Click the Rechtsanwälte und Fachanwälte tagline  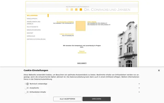(x=78, y=7)
